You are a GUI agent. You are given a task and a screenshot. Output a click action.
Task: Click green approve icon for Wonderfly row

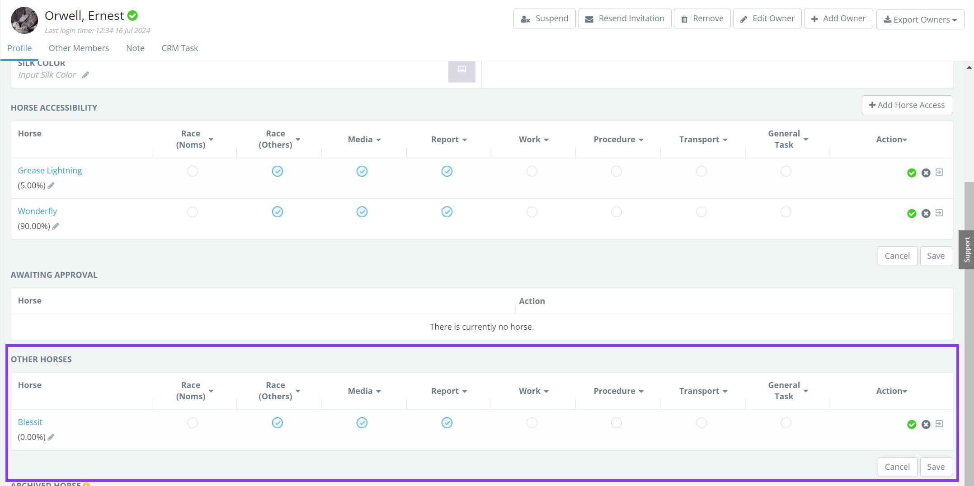(x=912, y=214)
